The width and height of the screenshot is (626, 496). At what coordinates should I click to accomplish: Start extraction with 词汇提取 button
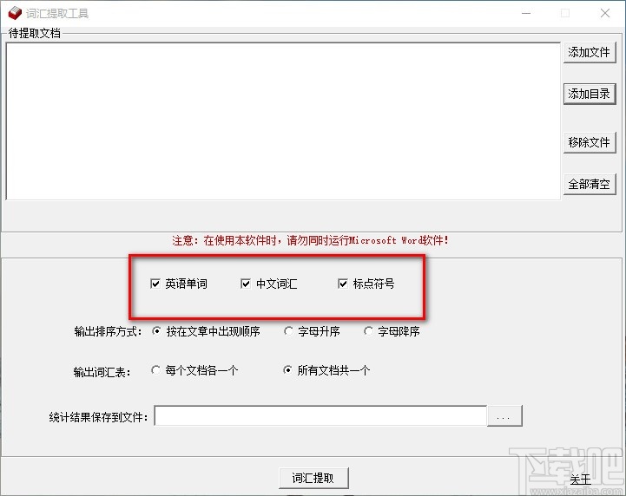click(x=313, y=478)
